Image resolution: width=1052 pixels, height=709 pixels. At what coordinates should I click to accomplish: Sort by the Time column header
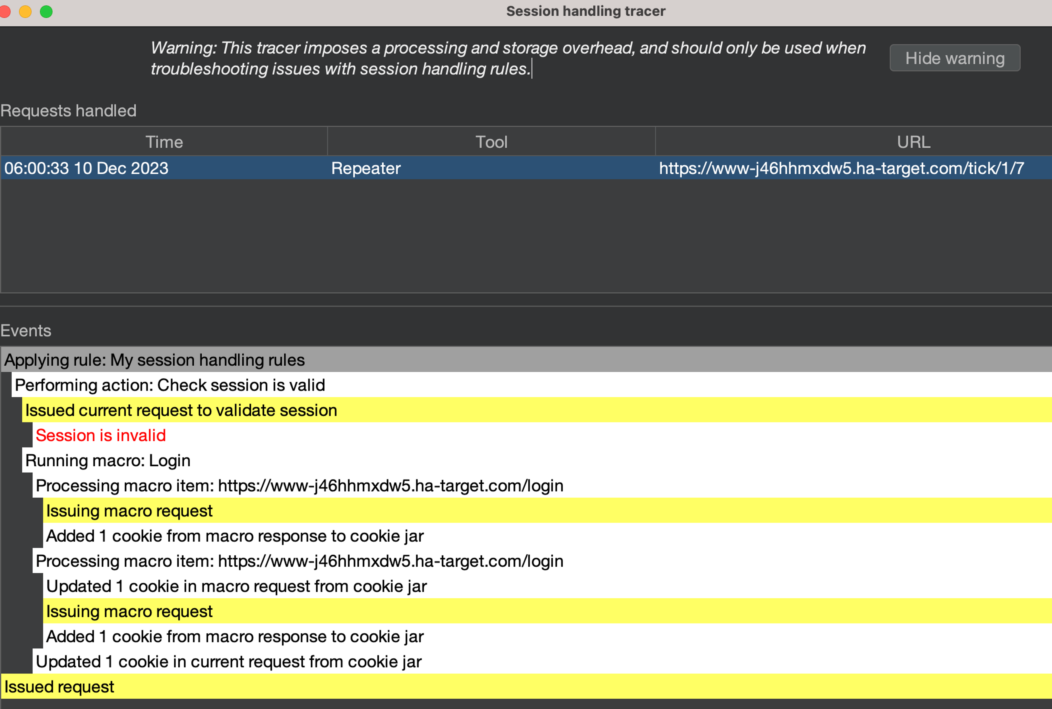(x=164, y=142)
